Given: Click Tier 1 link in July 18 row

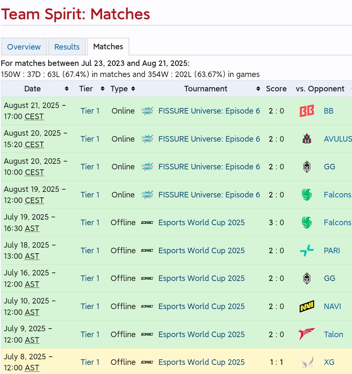Looking at the screenshot, I should [x=90, y=251].
